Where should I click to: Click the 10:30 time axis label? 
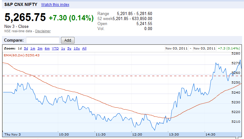tap(64, 134)
